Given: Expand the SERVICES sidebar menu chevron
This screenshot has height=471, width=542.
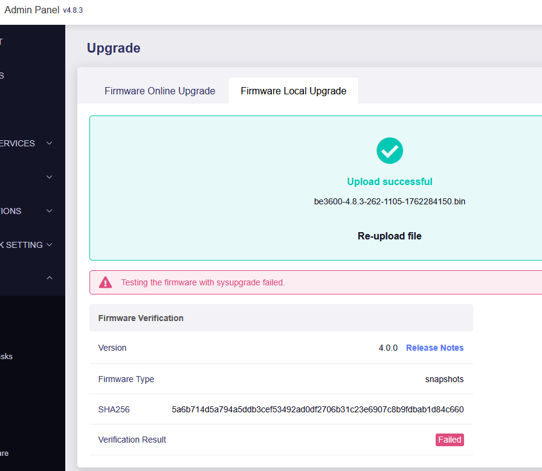Looking at the screenshot, I should click(x=50, y=143).
